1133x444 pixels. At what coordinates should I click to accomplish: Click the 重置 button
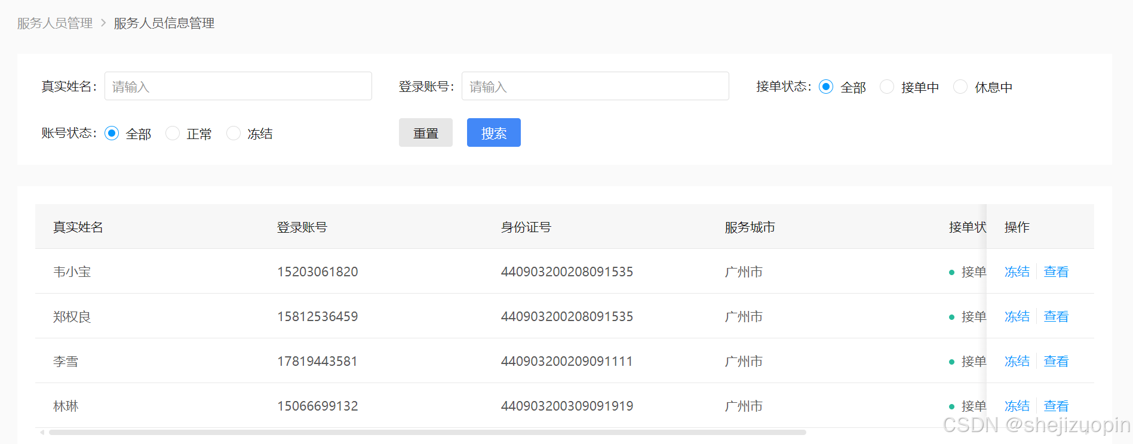click(x=426, y=132)
